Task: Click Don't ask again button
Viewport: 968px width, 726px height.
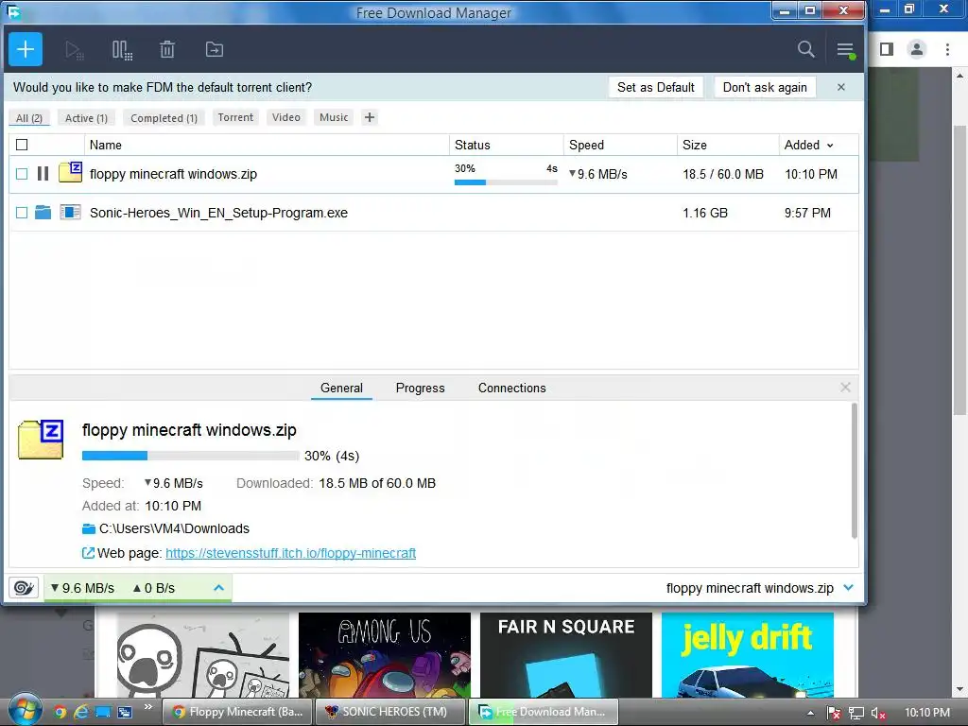Action: click(765, 87)
